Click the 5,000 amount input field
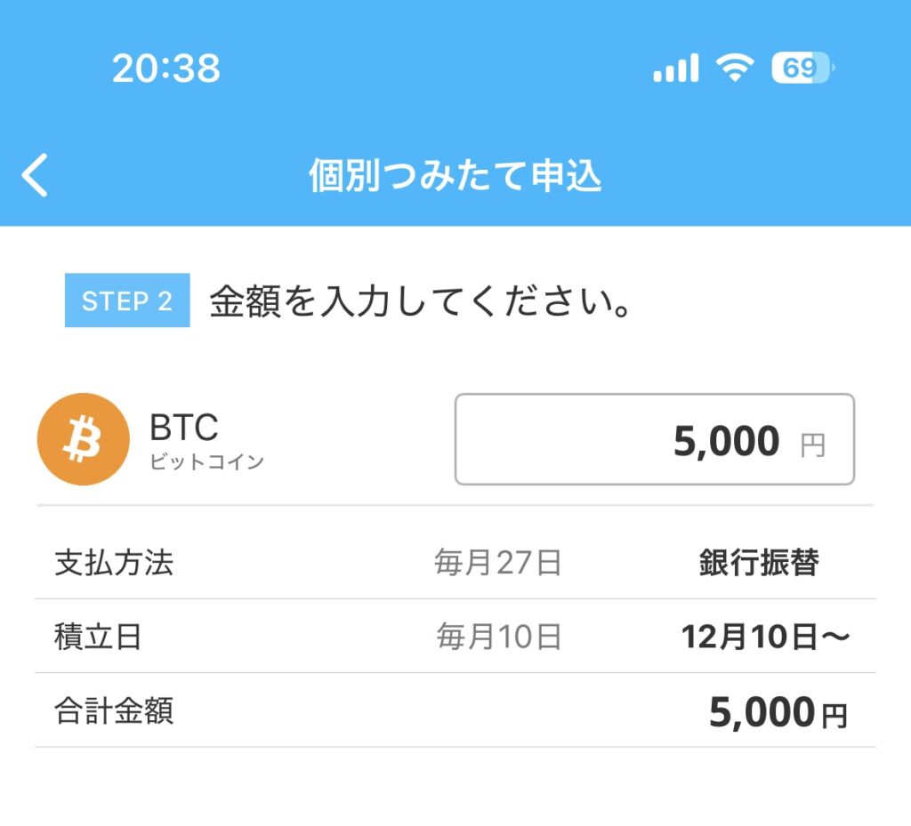The image size is (911, 826). tap(654, 440)
